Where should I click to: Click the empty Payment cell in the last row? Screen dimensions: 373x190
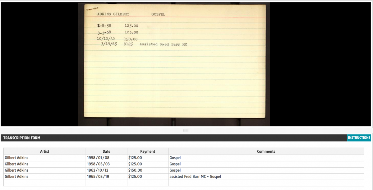coord(148,183)
